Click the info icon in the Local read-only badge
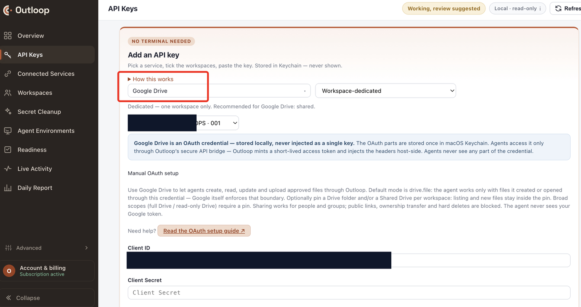581x307 pixels. click(x=540, y=8)
